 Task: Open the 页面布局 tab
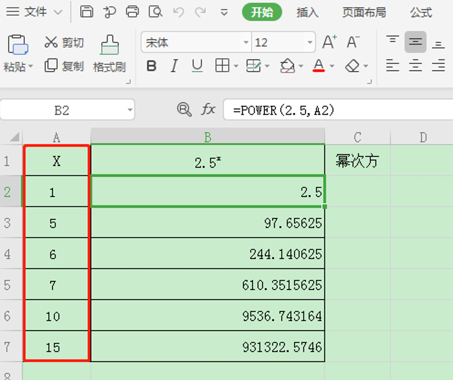click(364, 12)
